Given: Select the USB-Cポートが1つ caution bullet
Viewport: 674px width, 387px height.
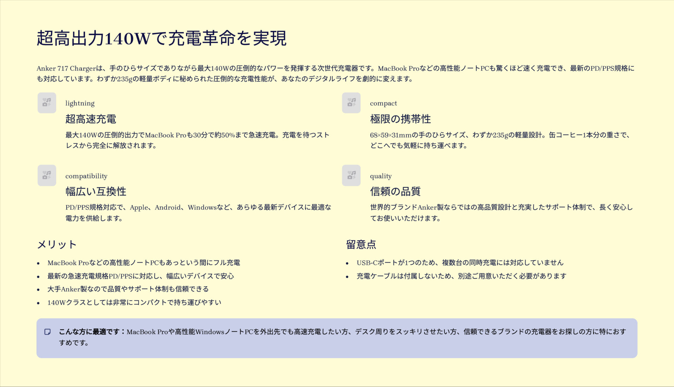Looking at the screenshot, I should pos(460,263).
